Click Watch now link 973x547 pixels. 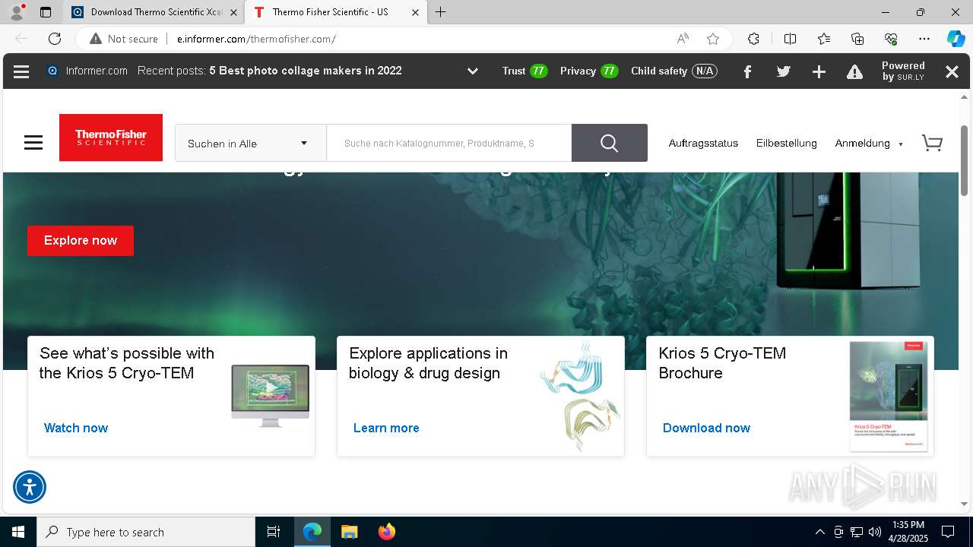pos(76,428)
